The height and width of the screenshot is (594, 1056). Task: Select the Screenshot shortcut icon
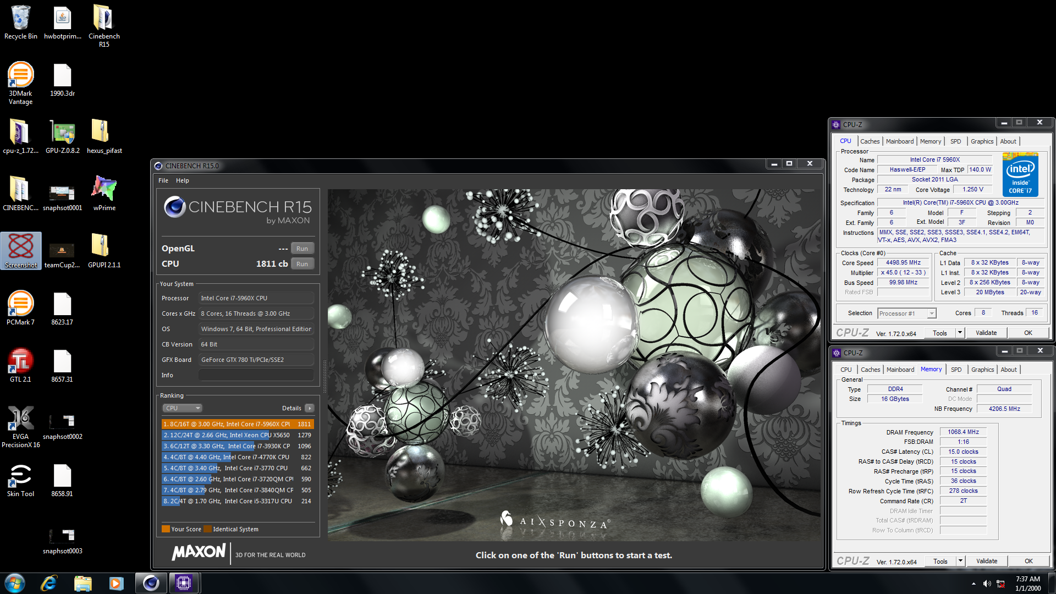point(21,251)
